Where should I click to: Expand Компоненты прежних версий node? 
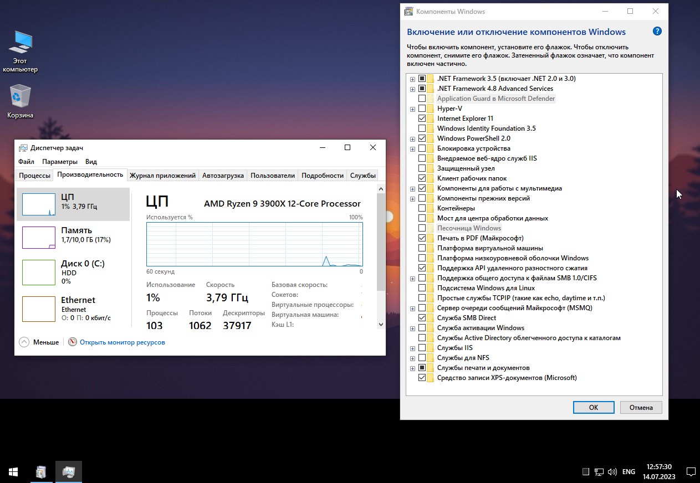point(412,198)
